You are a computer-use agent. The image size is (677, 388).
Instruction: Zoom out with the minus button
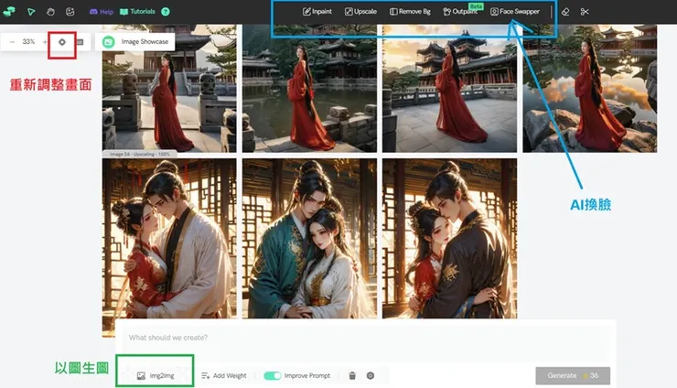(x=12, y=42)
